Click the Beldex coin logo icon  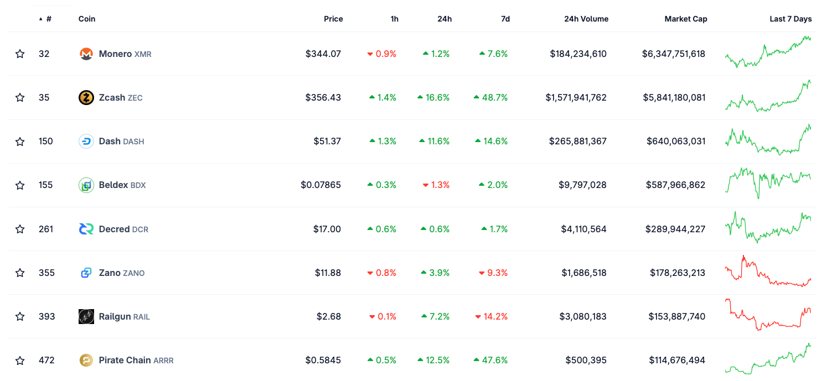click(x=86, y=185)
